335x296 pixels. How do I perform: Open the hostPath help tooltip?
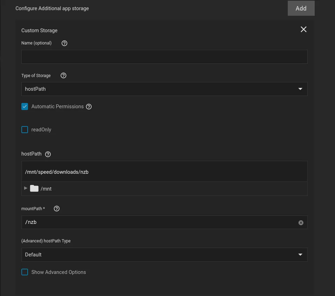point(48,154)
